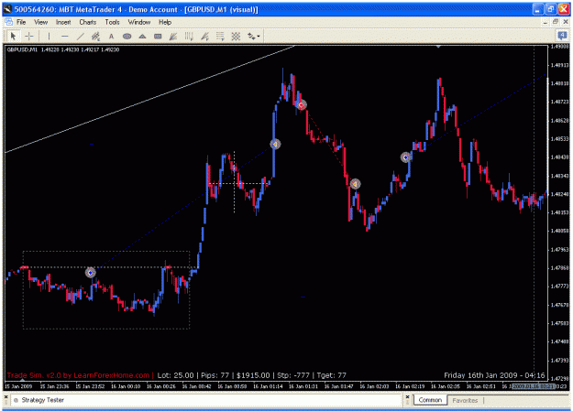Click the '16 Jan 01:14' time label

click(268, 386)
